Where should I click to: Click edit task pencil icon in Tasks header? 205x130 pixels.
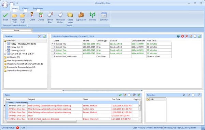[x=125, y=95]
